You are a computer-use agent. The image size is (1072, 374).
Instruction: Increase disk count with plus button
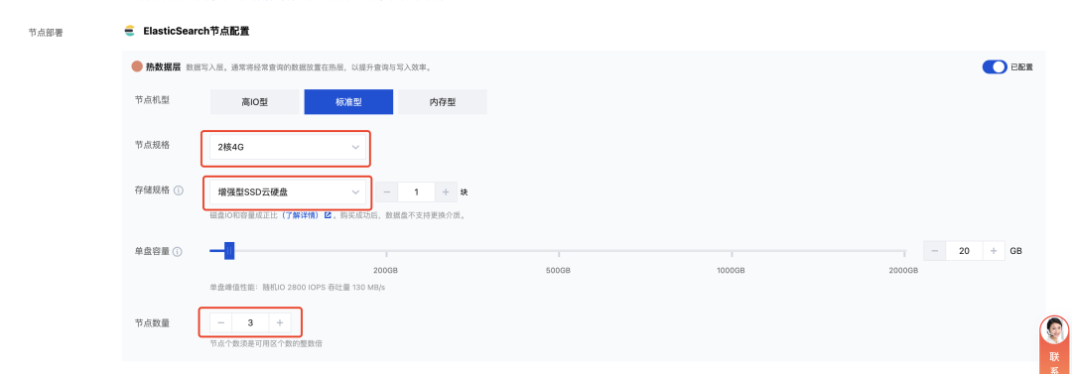[446, 192]
